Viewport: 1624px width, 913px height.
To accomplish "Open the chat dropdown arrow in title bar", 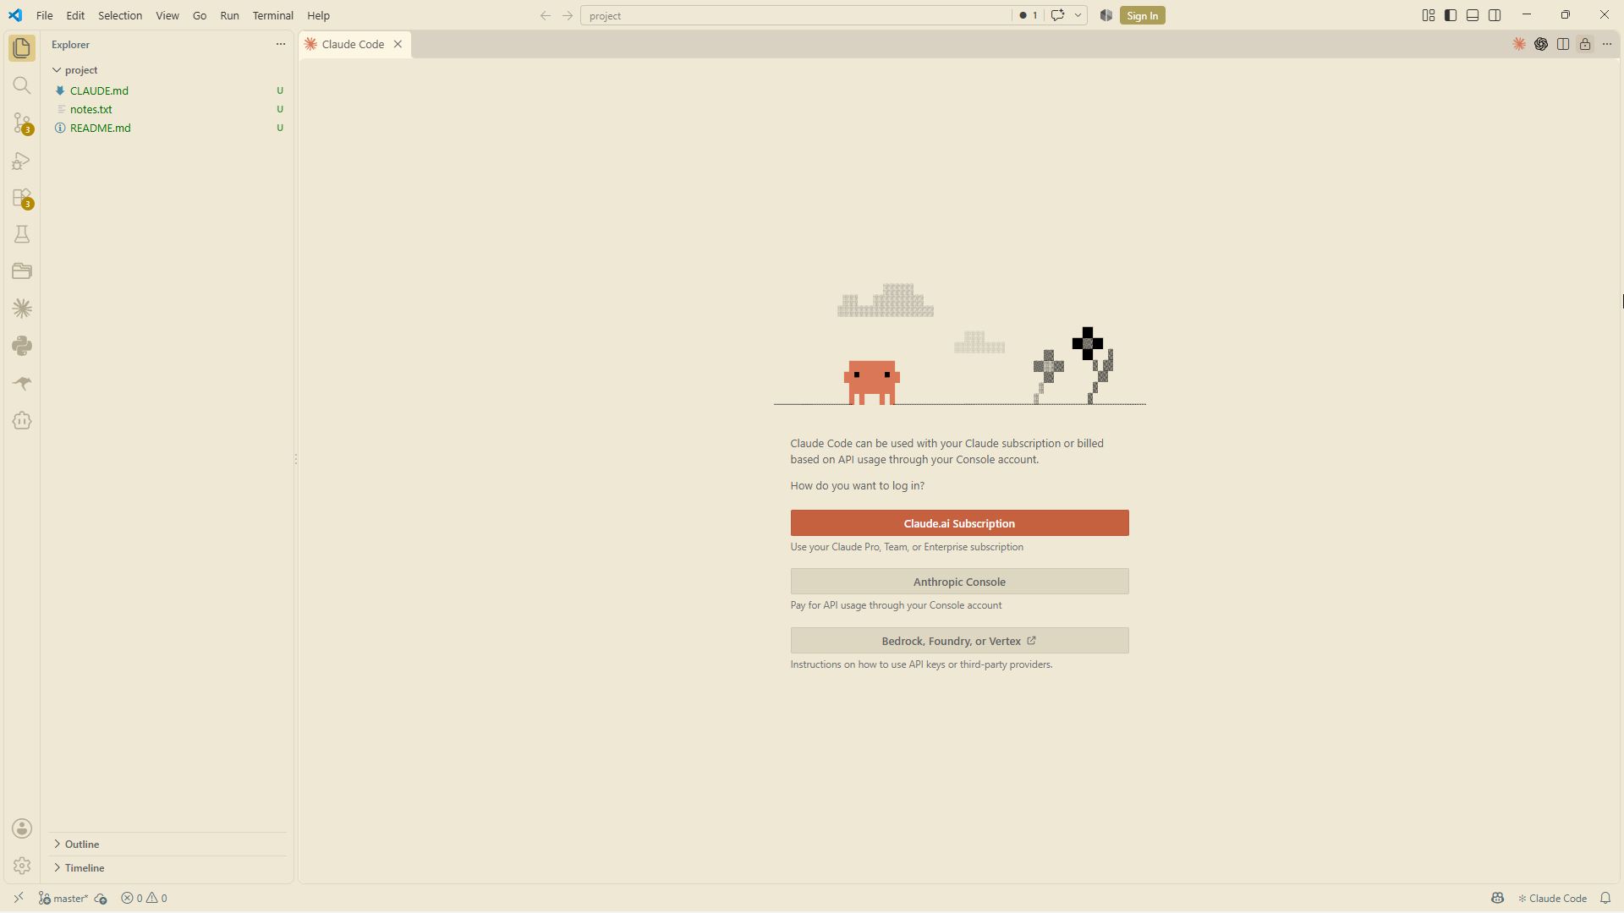I will click(x=1078, y=15).
